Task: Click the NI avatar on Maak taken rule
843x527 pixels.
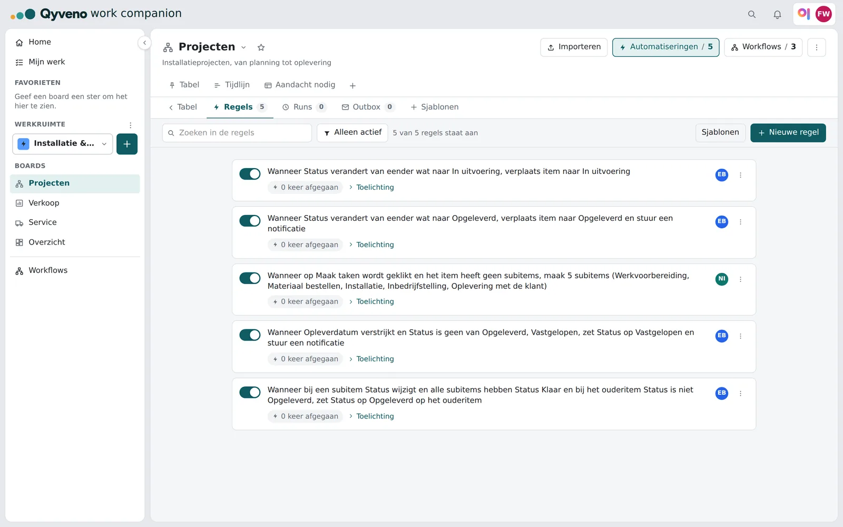Action: point(722,279)
